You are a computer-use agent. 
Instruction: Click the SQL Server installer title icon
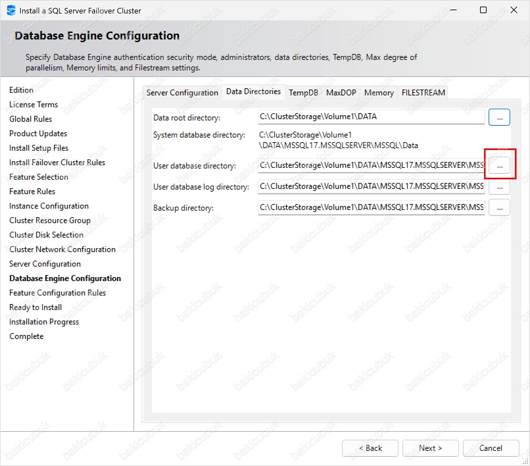point(11,11)
